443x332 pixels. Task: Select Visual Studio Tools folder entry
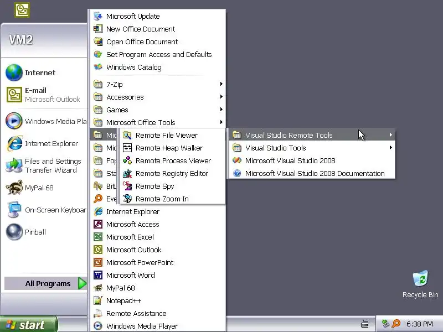pyautogui.click(x=312, y=148)
